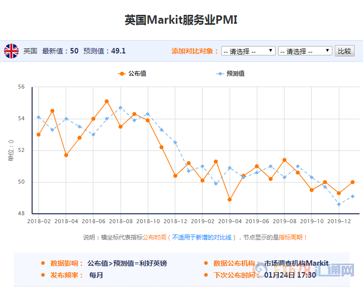Image resolution: width=363 pixels, height=288 pixels.
Task: Click next release time 01月24日 17:30
Action: coord(290,275)
